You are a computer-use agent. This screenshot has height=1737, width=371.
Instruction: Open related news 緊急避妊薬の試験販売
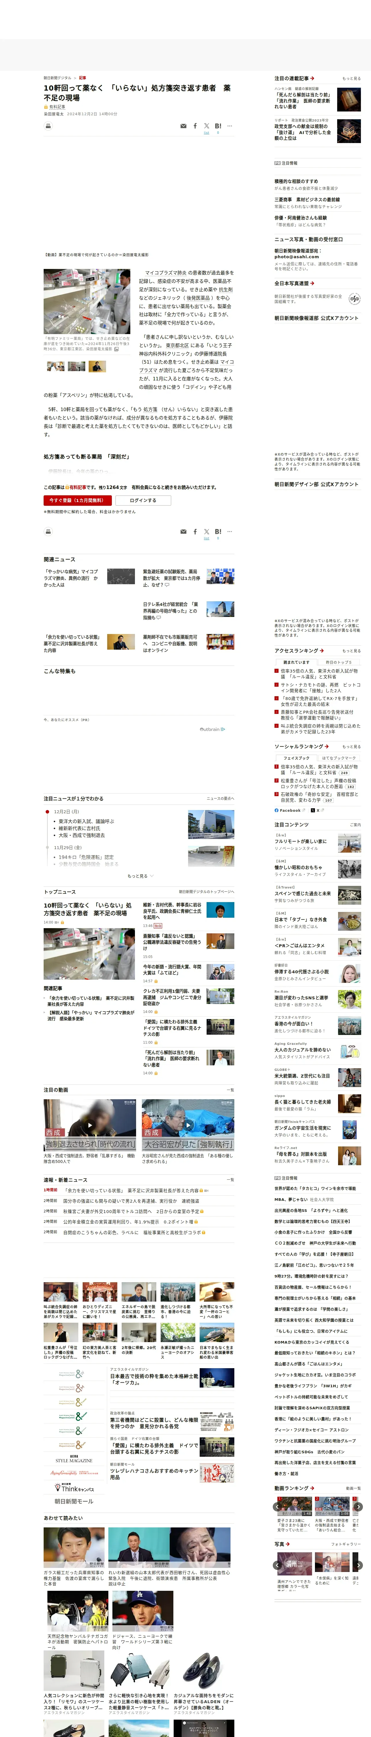pyautogui.click(x=171, y=578)
